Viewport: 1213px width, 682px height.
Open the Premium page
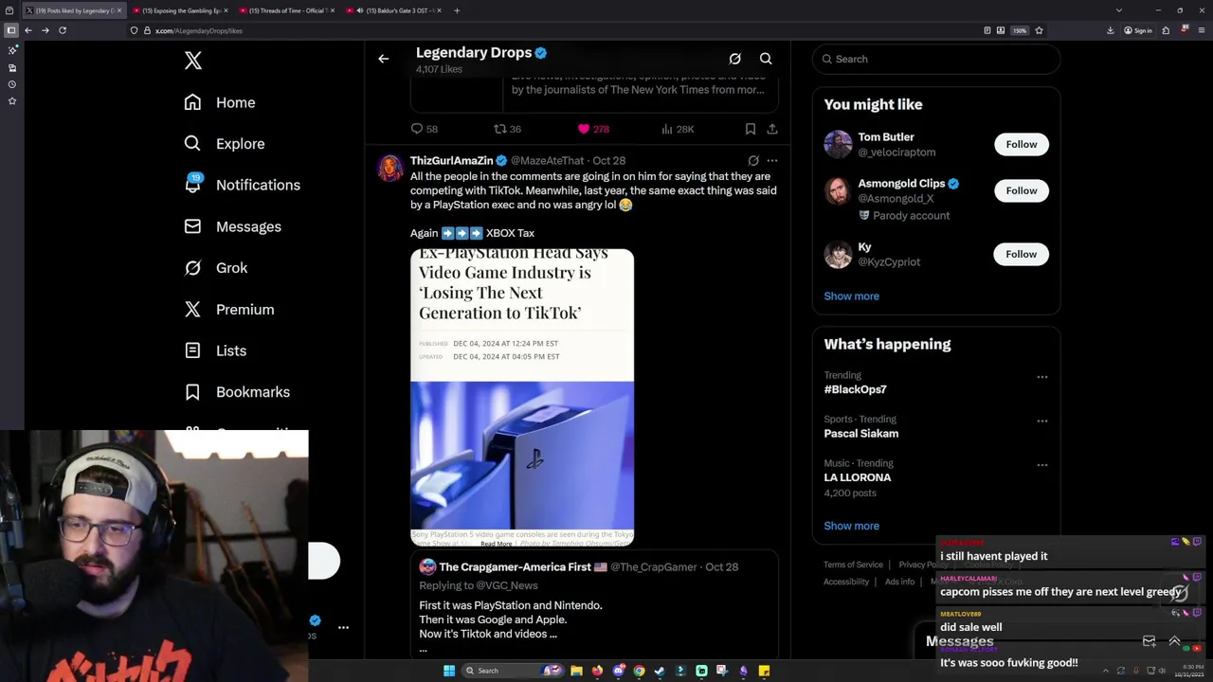tap(229, 310)
